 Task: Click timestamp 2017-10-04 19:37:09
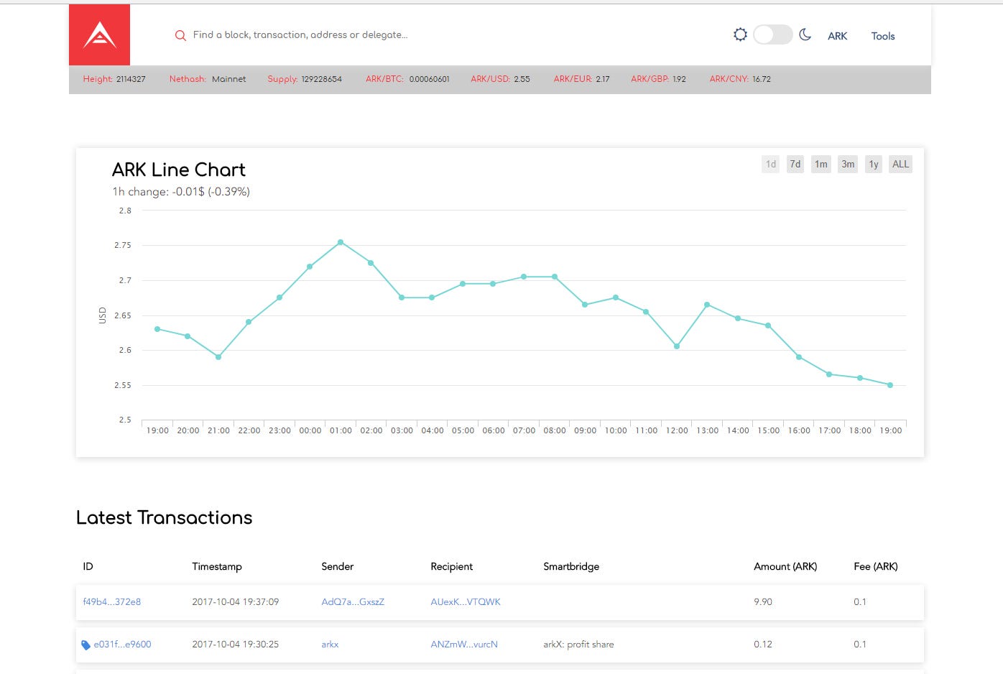[x=236, y=602]
